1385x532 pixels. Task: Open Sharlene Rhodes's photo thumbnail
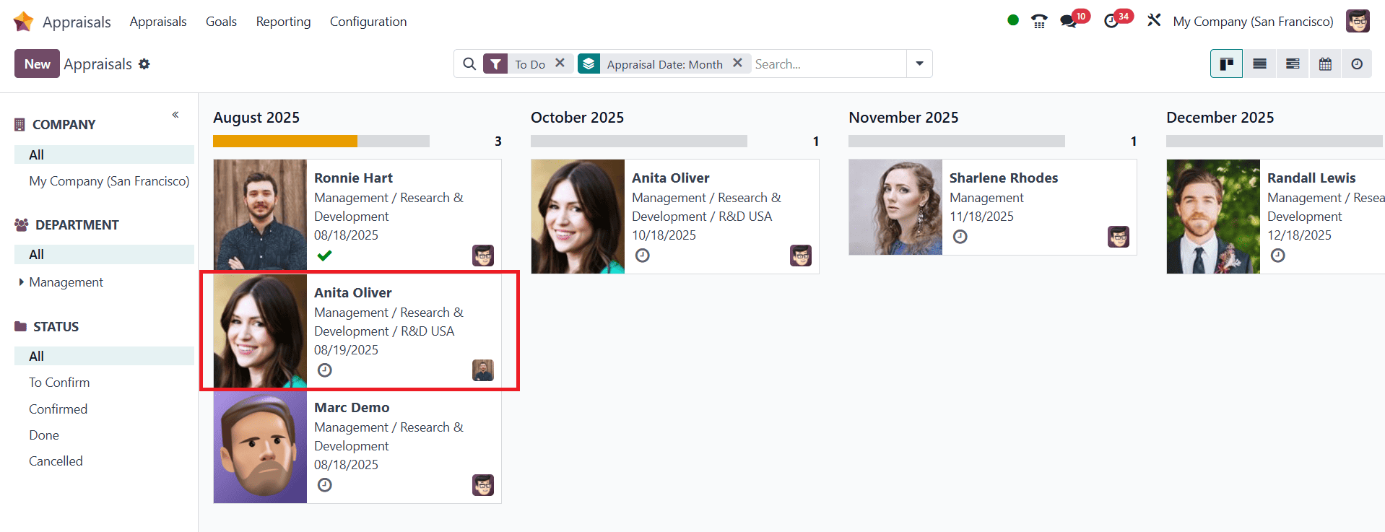[895, 207]
